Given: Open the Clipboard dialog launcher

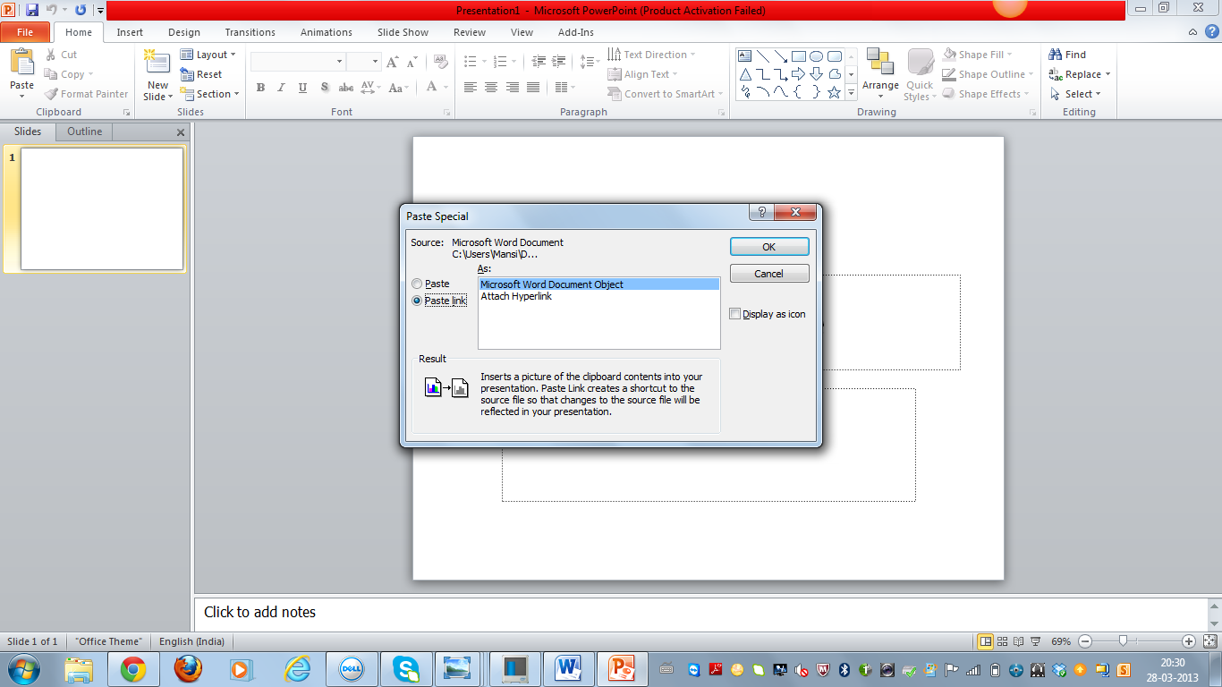Looking at the screenshot, I should point(126,113).
